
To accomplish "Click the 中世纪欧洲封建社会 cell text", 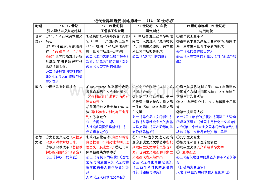I will point(61,87).
